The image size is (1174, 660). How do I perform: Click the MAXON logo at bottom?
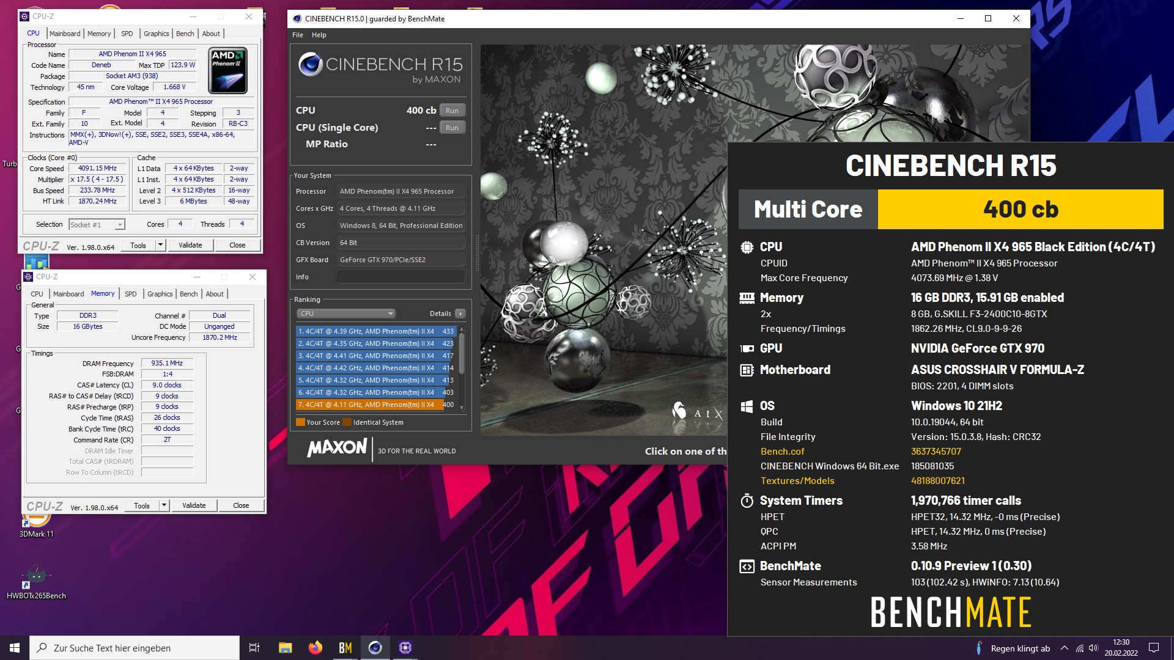(338, 448)
